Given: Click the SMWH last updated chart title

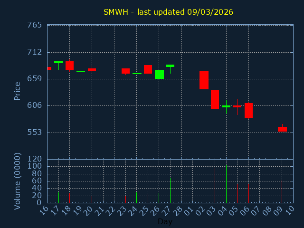Looking at the screenshot, I should tap(168, 12).
